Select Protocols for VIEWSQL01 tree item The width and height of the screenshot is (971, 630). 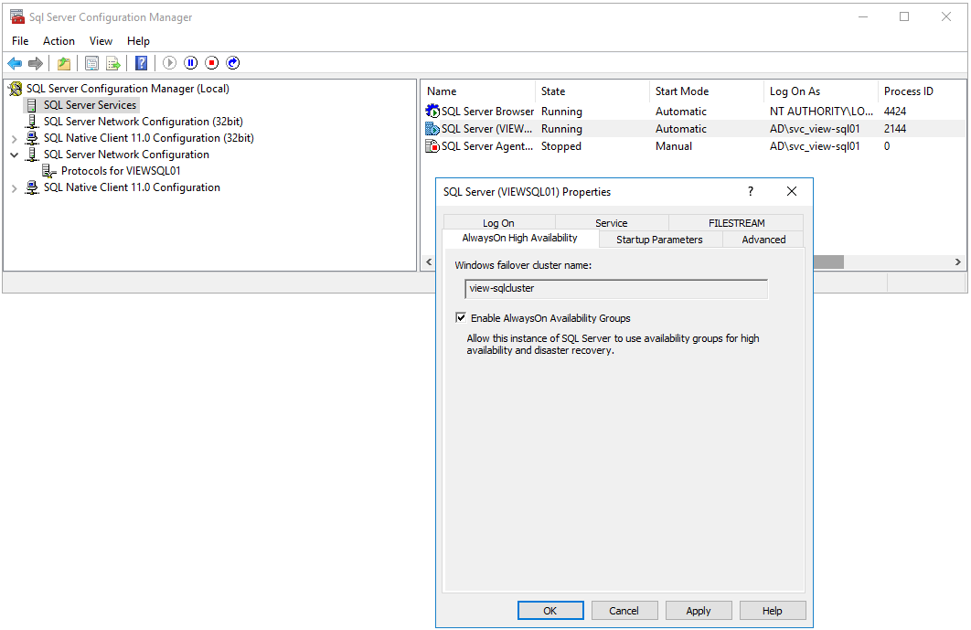click(120, 171)
